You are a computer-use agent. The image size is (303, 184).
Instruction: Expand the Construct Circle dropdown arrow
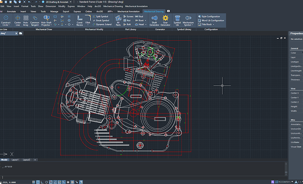[9, 25]
